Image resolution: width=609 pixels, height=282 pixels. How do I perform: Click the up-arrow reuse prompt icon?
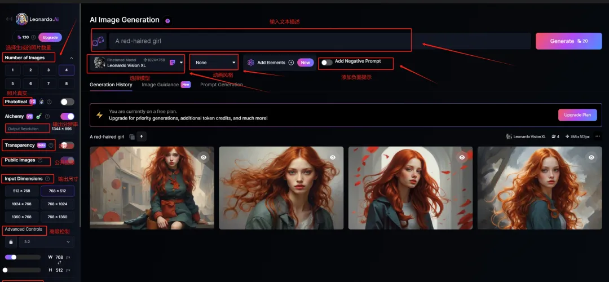pyautogui.click(x=141, y=136)
